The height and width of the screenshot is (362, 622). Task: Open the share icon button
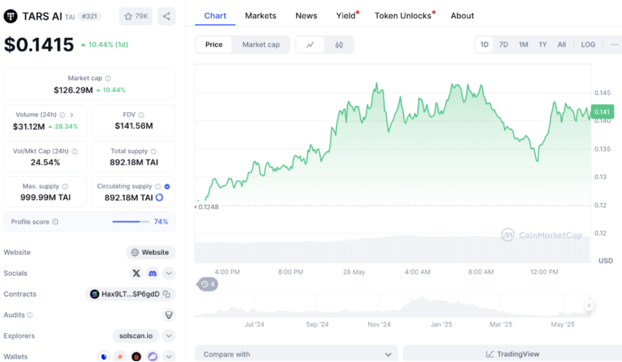coord(166,16)
